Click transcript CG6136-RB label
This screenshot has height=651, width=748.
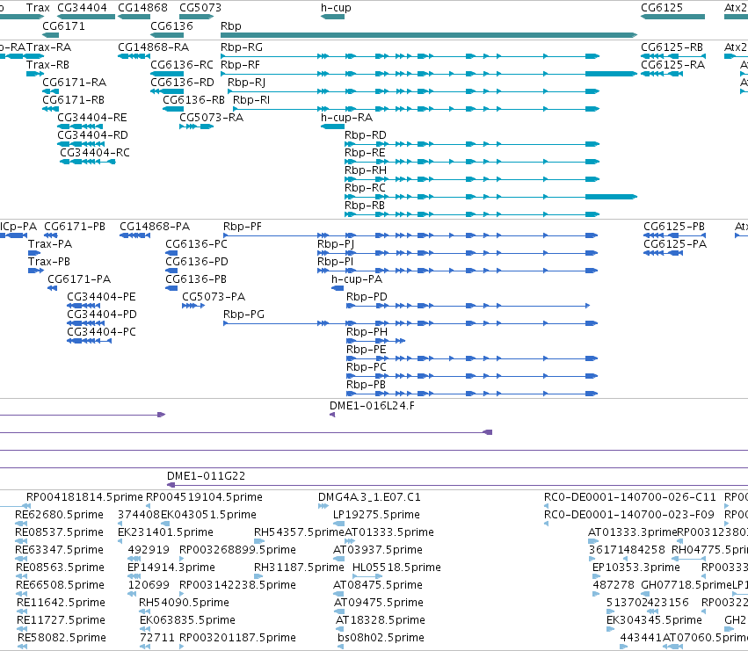[193, 101]
